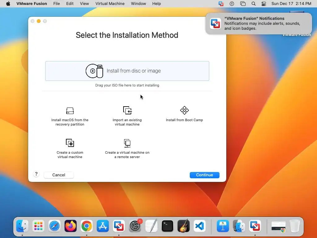Image resolution: width=317 pixels, height=238 pixels.
Task: Open help with the question mark button
Action: coord(36,174)
